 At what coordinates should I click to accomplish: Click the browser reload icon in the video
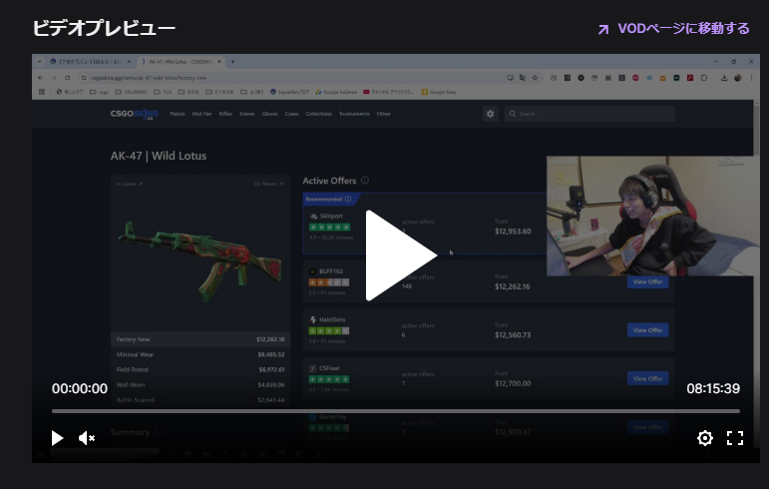point(67,78)
